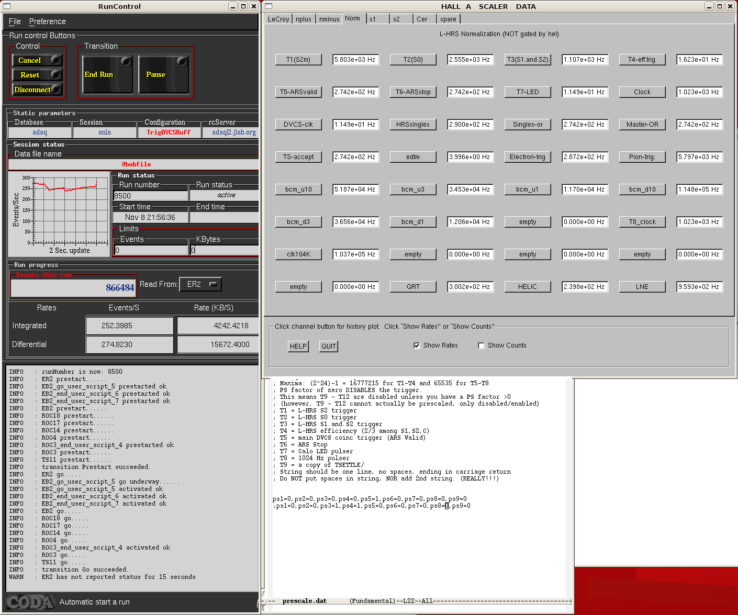Screen dimensions: 738x615
Task: Click the TS-accept channel button
Action: click(298, 157)
